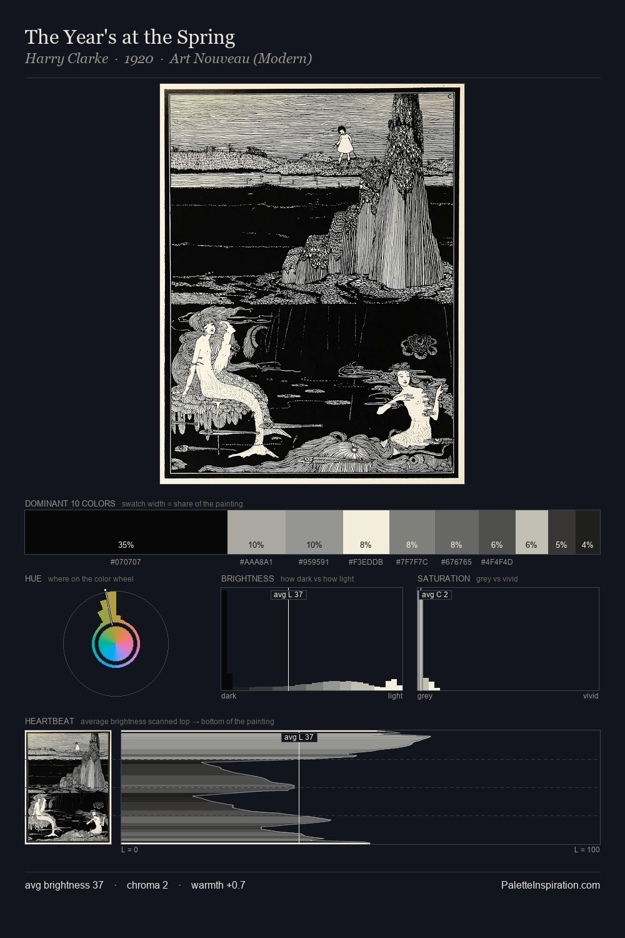
Task: Select the light grey 6% swatch
Action: [x=532, y=532]
